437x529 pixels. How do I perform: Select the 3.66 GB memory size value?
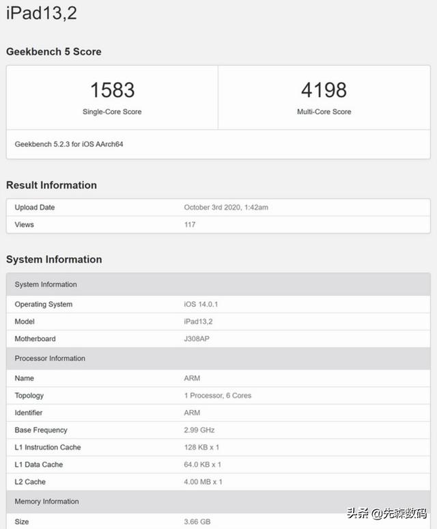[x=197, y=522]
